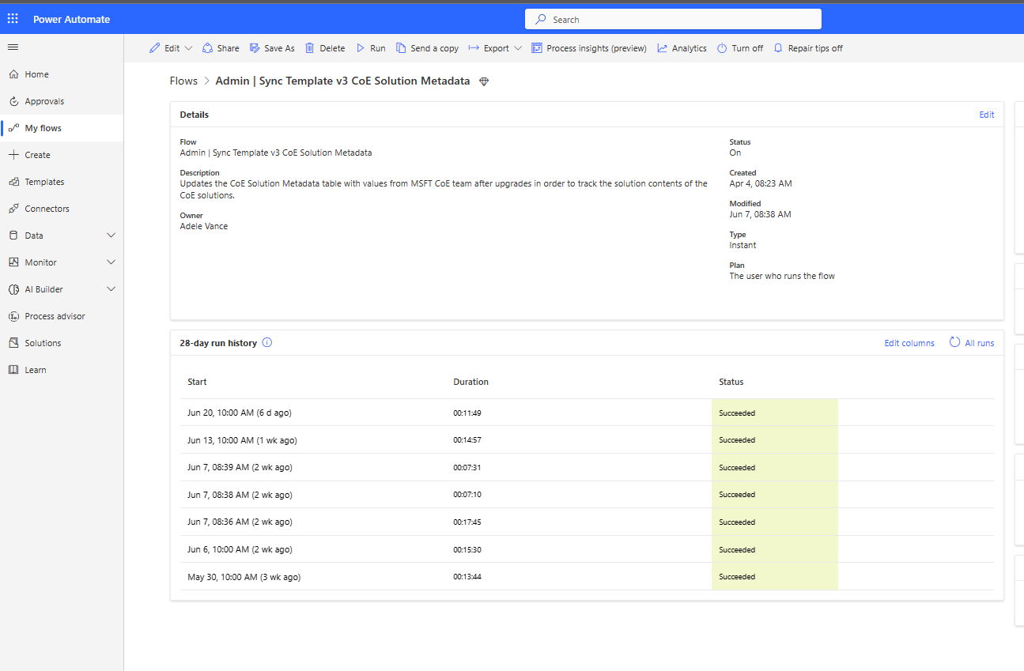The image size is (1024, 671).
Task: Collapse the left navigation with the hamburger button
Action: click(13, 47)
